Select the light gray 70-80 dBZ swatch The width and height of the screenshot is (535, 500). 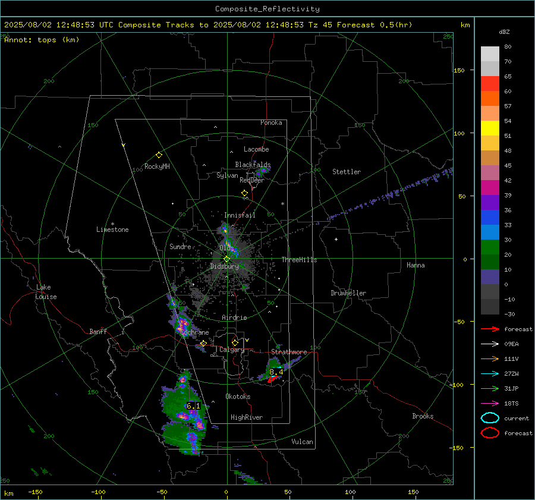[x=490, y=54]
